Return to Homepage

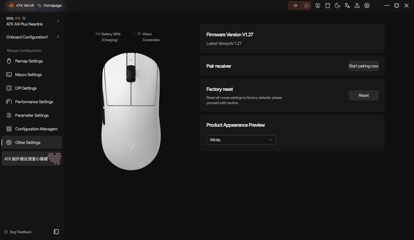[x=49, y=5]
